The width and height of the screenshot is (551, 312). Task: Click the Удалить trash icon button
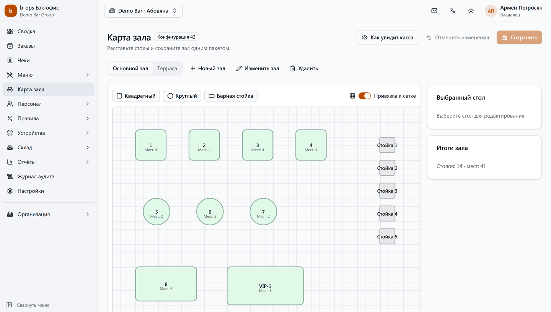click(x=304, y=68)
